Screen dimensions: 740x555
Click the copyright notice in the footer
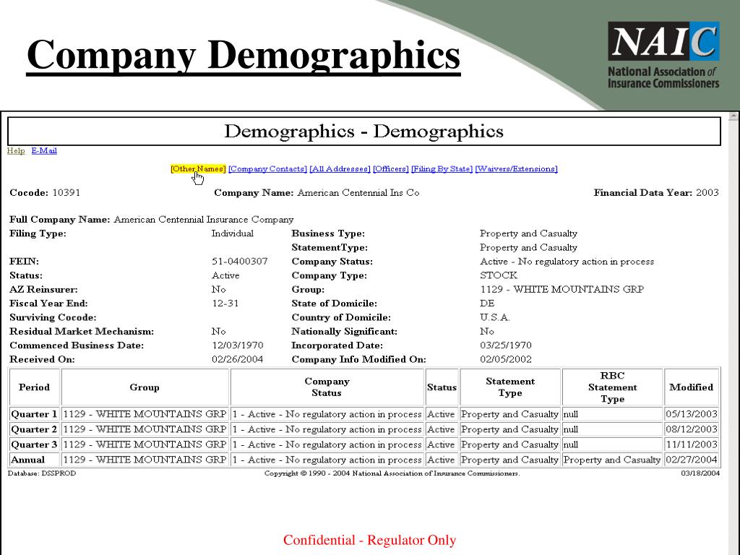[x=392, y=473]
